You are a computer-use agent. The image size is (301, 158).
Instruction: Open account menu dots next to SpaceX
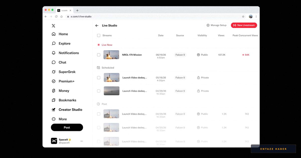coord(82,141)
